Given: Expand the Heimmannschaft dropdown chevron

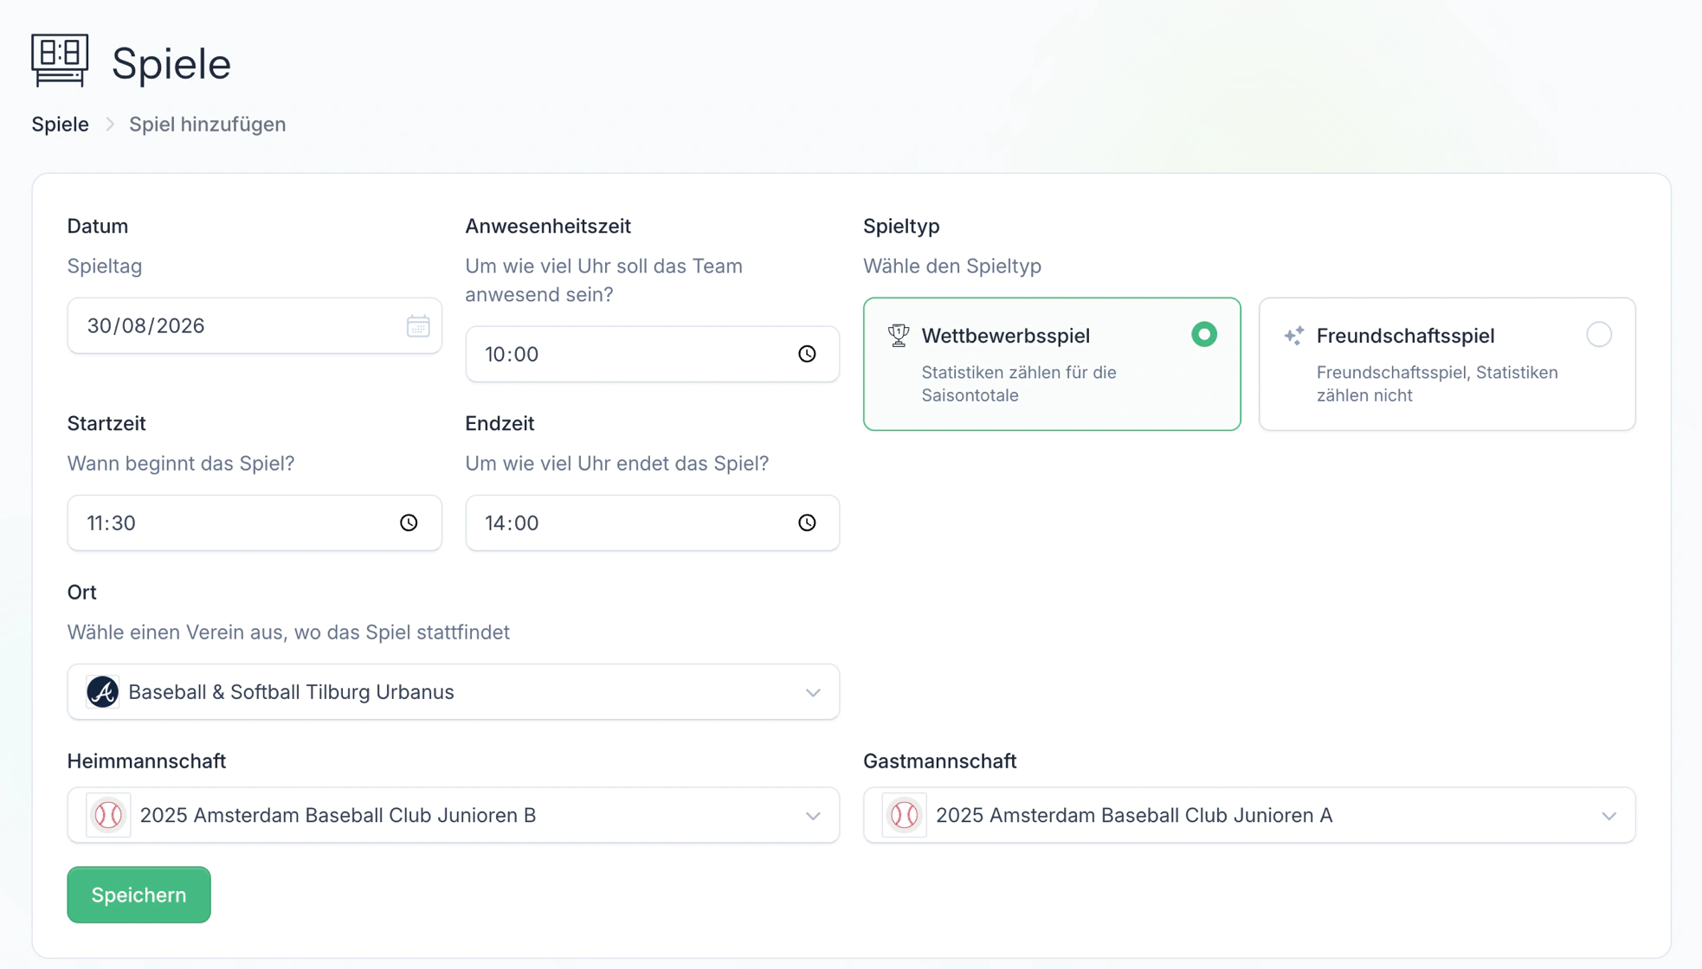Looking at the screenshot, I should tap(813, 816).
